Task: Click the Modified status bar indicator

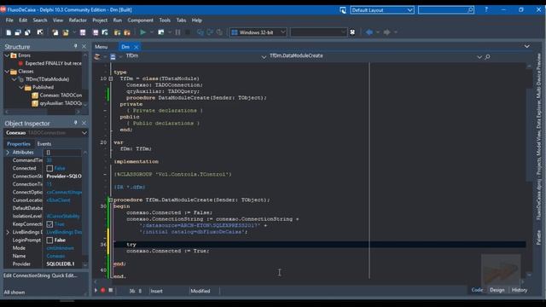Action: point(200,291)
